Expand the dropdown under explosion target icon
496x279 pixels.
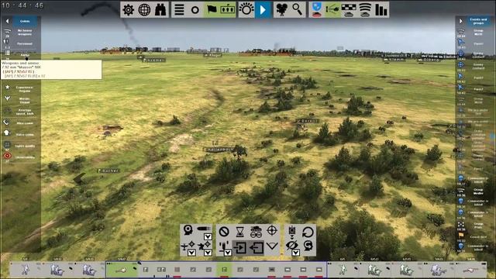208,253
